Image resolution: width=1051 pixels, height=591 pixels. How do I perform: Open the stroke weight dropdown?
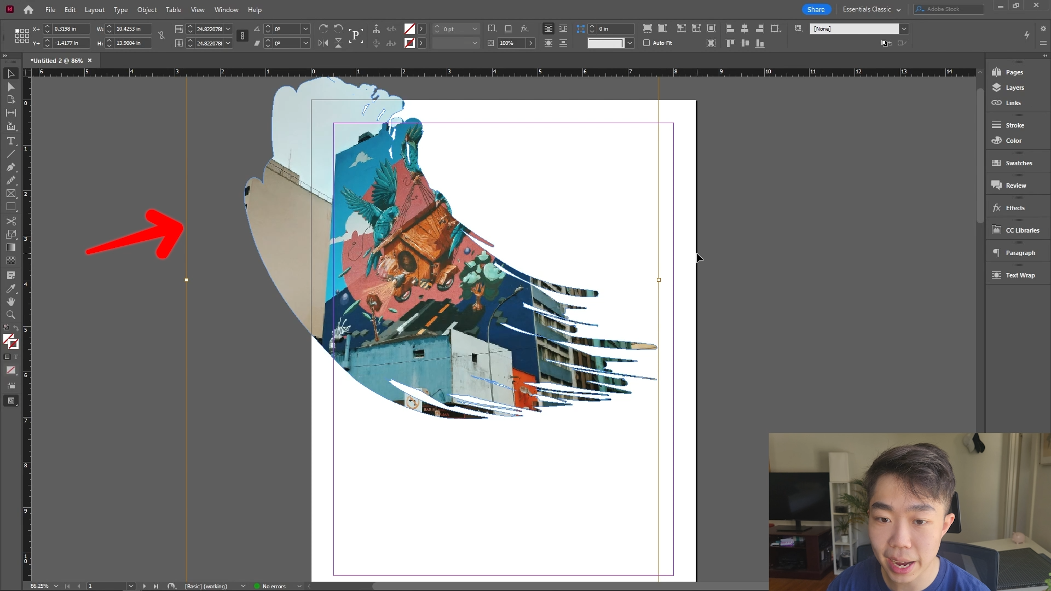tap(475, 28)
